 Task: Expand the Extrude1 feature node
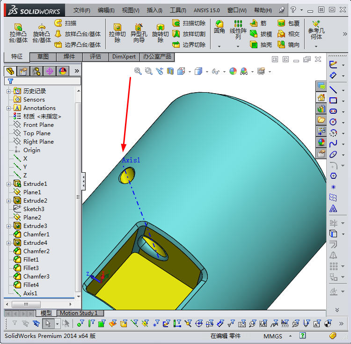8,184
